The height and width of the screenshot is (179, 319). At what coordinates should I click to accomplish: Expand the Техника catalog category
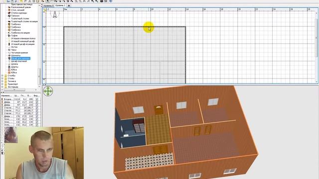(x=2, y=81)
